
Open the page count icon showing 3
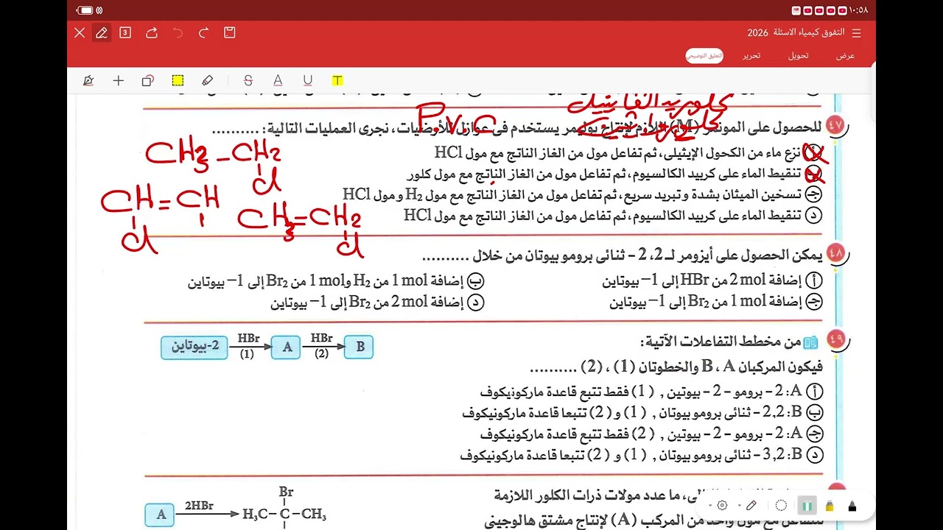tap(125, 32)
